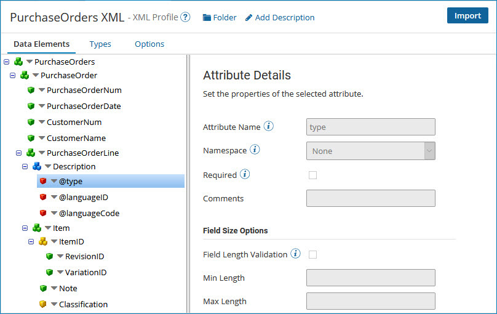The height and width of the screenshot is (314, 497).
Task: Switch to the Types tab
Action: [100, 44]
